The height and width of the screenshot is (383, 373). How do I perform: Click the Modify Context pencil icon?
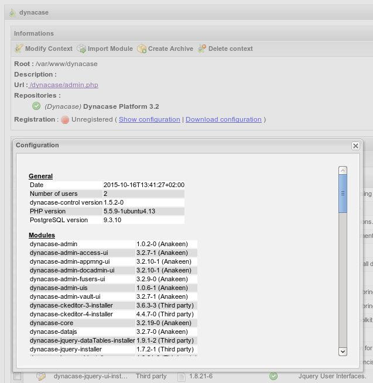point(19,49)
